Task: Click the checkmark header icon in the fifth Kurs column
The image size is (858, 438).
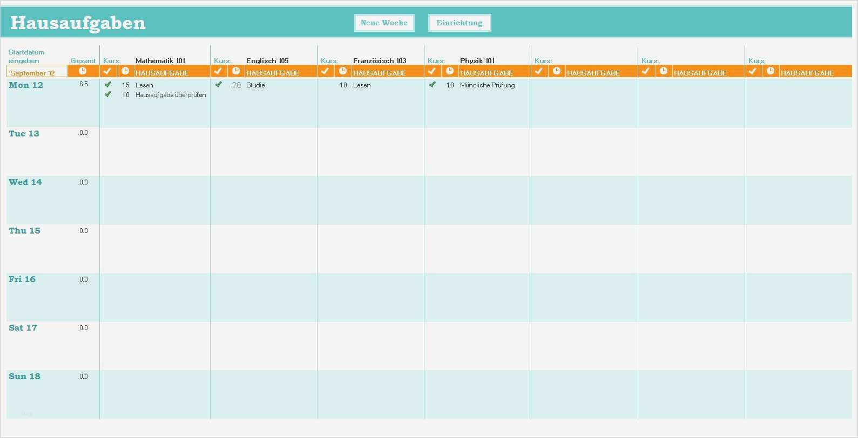Action: [539, 71]
